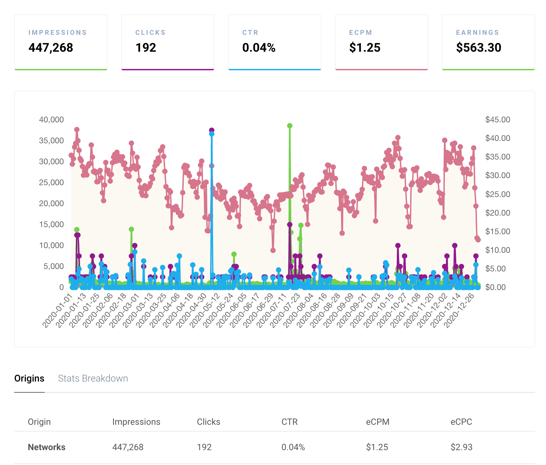
Task: Toggle the Impressions series via its stat card
Action: pos(61,42)
